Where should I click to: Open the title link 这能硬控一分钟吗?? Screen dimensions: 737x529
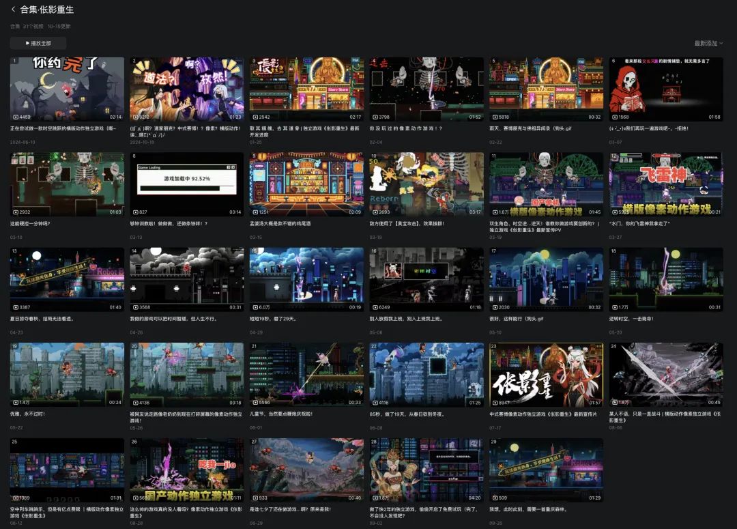pos(30,224)
